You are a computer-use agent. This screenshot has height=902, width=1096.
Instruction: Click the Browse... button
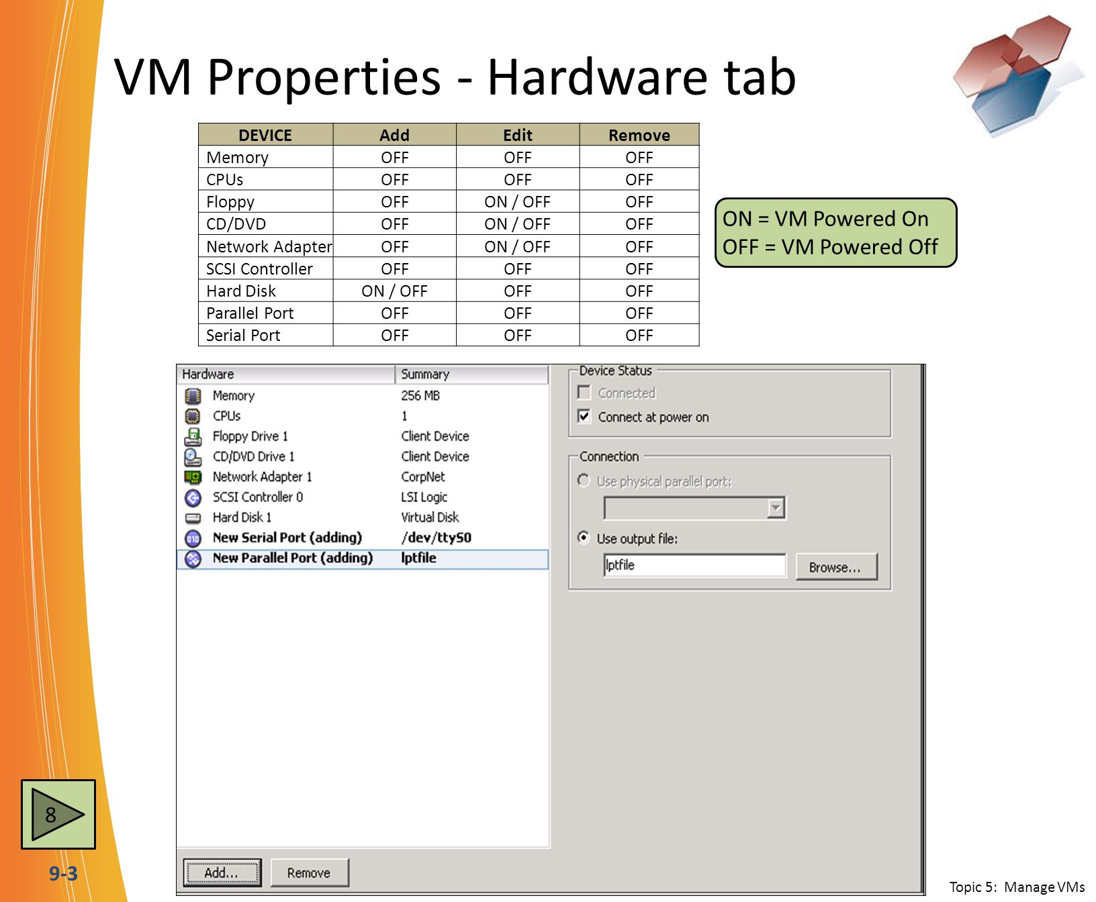tap(836, 567)
